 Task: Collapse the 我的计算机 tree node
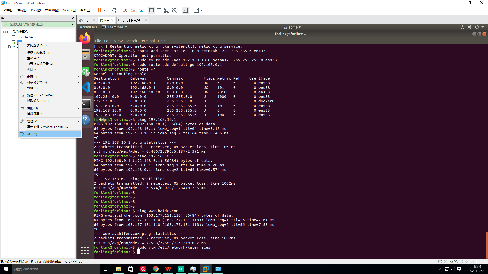(x=4, y=32)
